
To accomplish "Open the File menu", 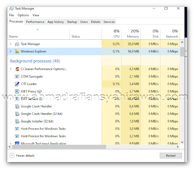I will click(x=12, y=15).
